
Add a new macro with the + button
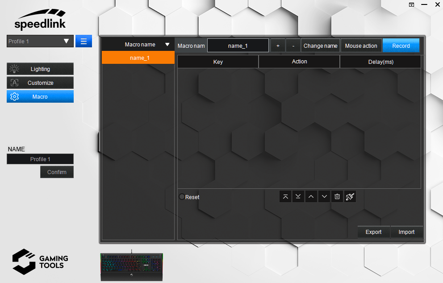coord(278,46)
